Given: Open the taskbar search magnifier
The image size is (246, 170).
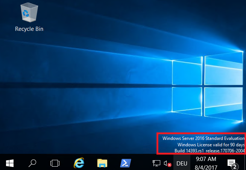Looking at the screenshot, I should click(x=32, y=163).
